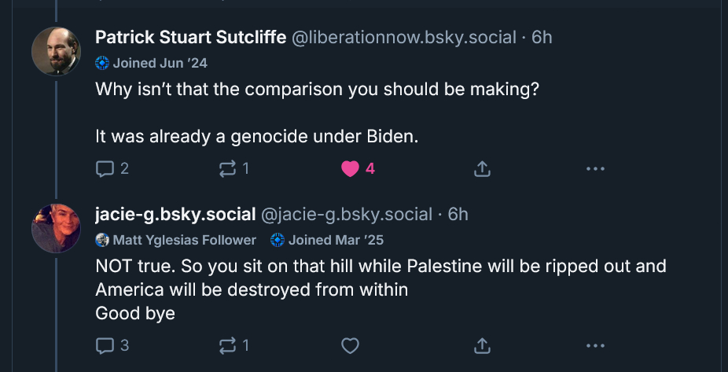Screen dimensions: 728x372
Task: Unlike Patrick's post with pink heart
Action: [351, 168]
